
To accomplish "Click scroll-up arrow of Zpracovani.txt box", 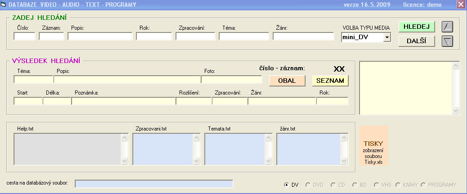I will (x=197, y=137).
